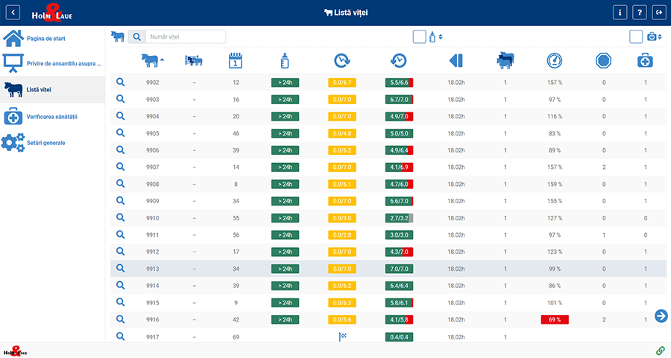Click the 127 % value for 9910

pyautogui.click(x=555, y=218)
